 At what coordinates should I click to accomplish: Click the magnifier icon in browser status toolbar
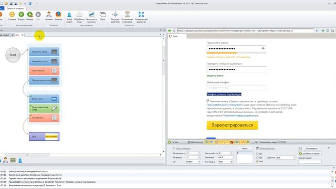pos(242,142)
